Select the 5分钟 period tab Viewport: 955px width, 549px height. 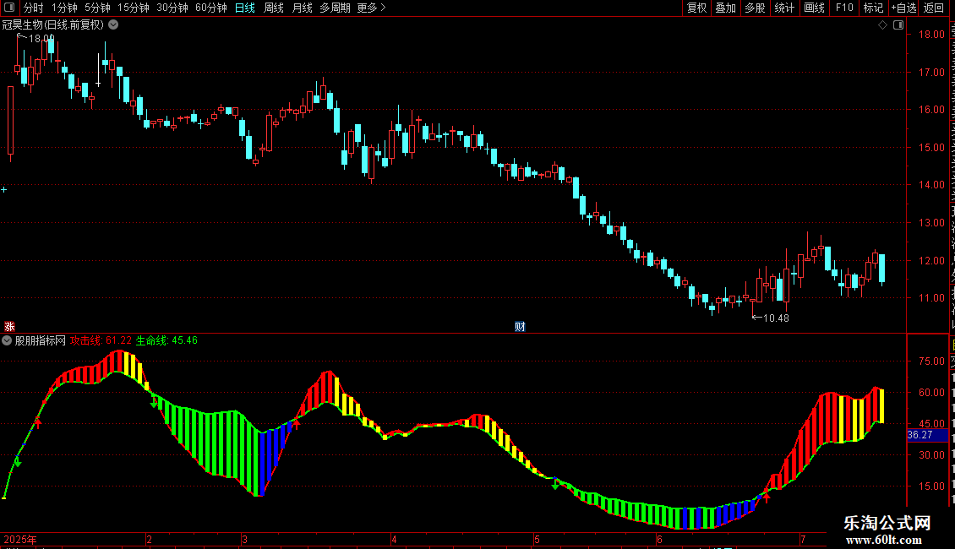[x=97, y=8]
